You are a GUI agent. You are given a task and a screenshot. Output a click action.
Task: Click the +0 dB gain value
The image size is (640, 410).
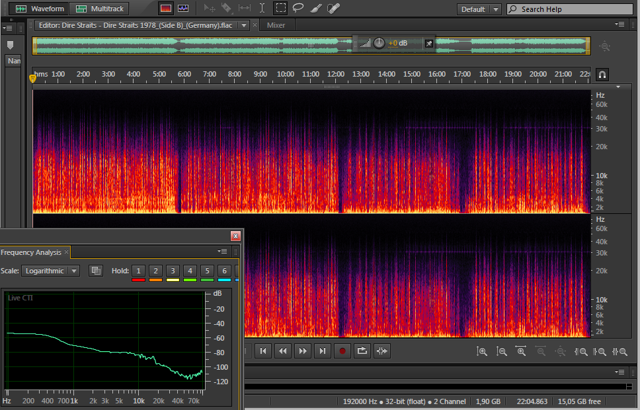pos(397,43)
